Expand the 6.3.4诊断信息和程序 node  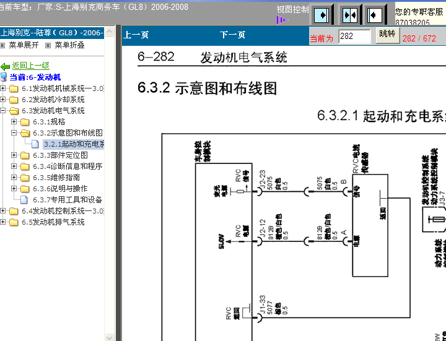click(14, 166)
